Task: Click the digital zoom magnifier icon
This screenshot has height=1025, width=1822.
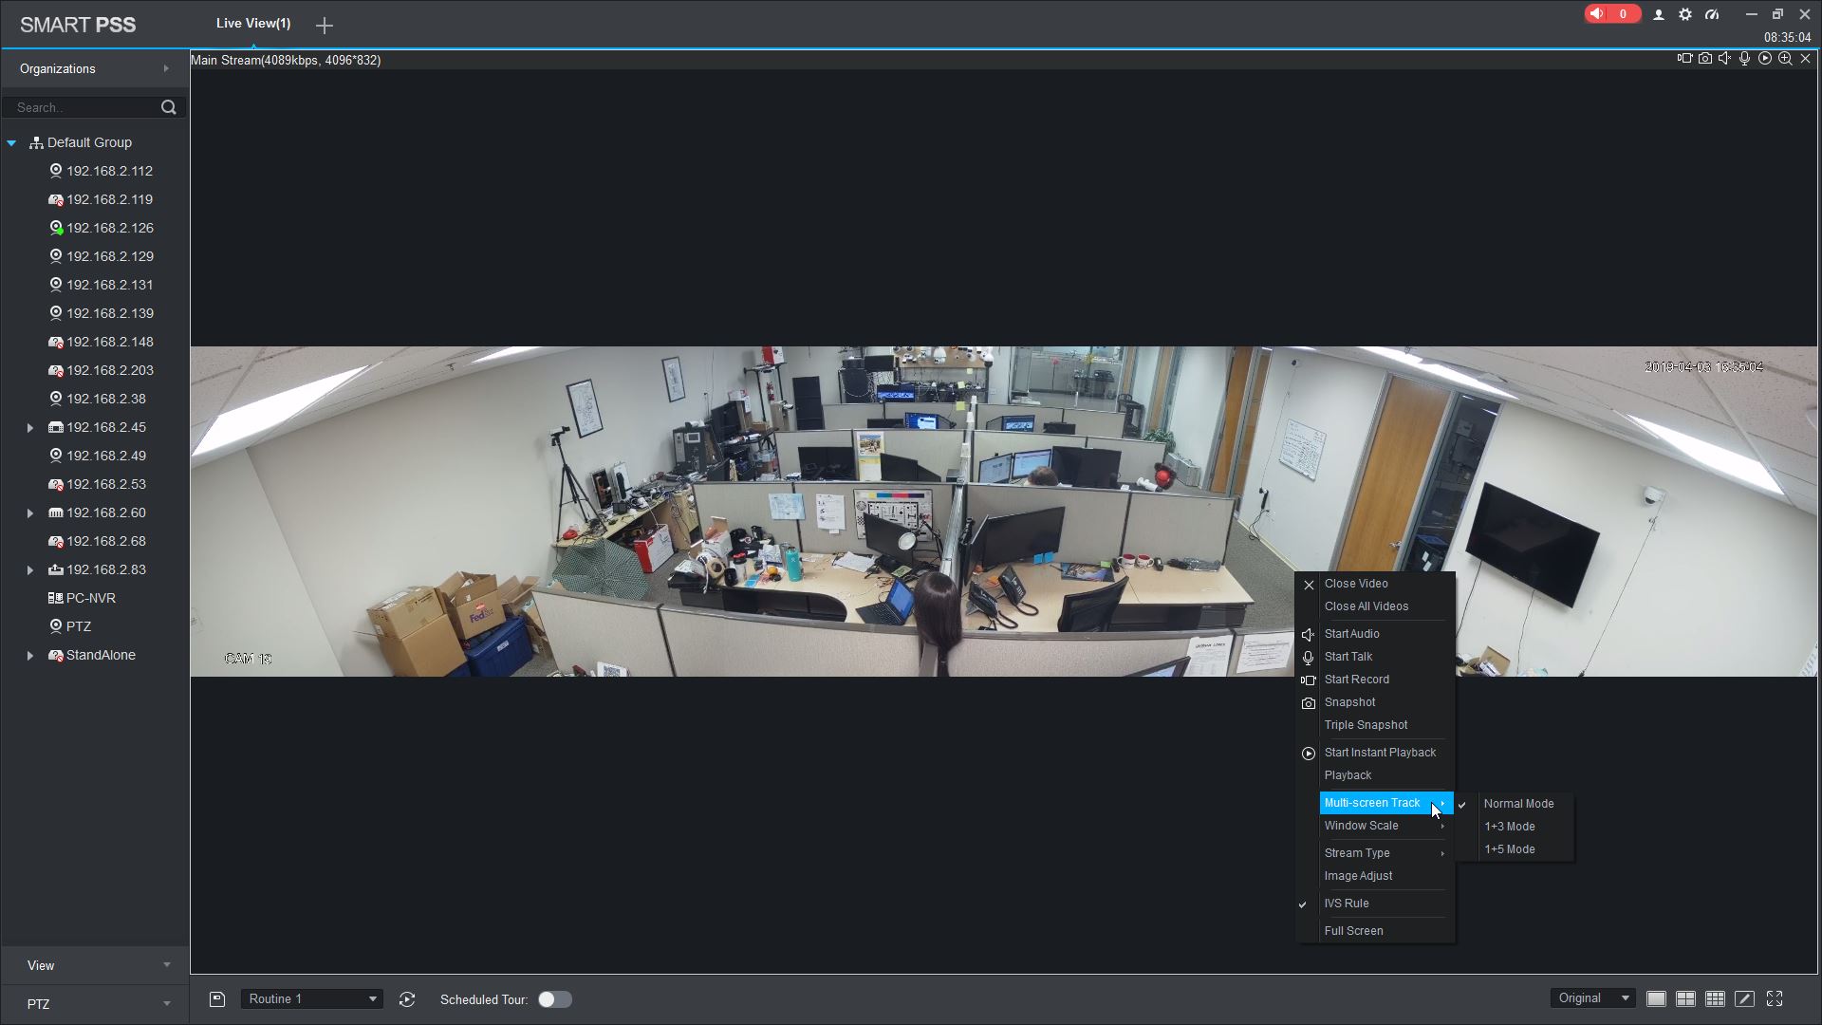Action: 1785,59
